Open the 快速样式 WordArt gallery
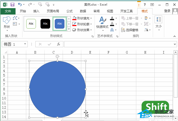The image size is (178, 121). click(x=103, y=24)
